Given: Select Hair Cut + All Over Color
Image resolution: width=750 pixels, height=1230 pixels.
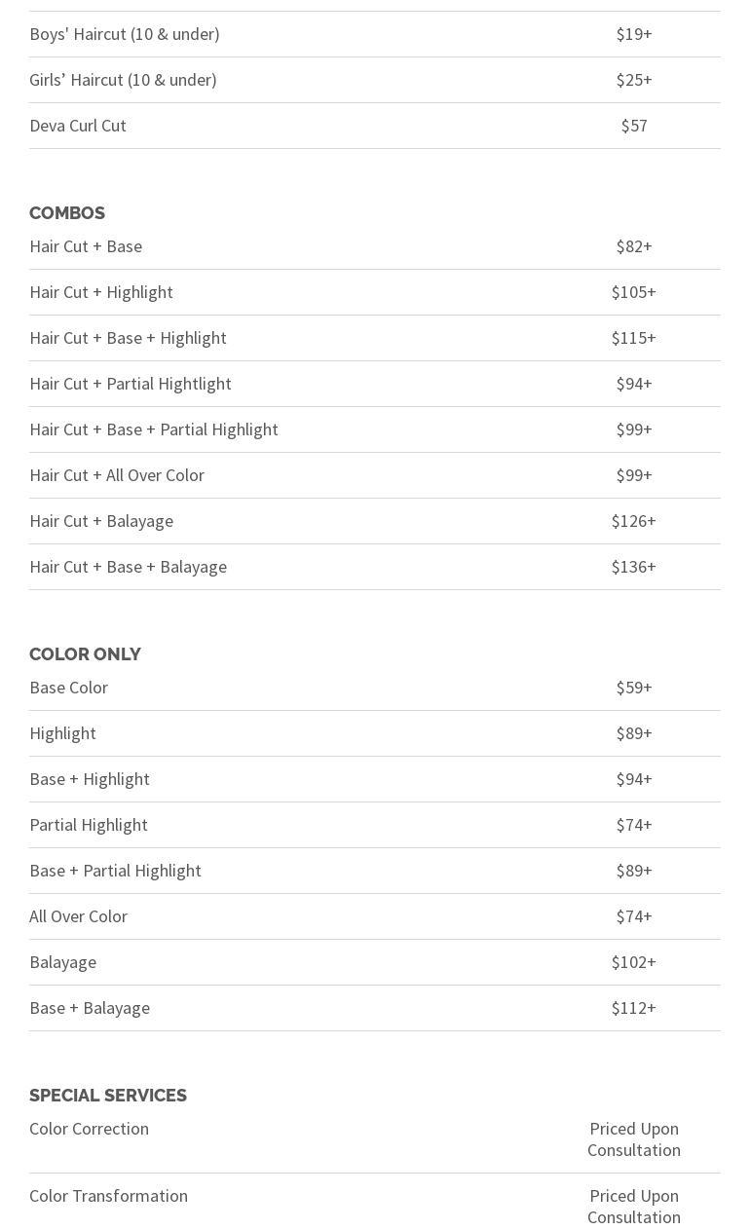Looking at the screenshot, I should [117, 475].
